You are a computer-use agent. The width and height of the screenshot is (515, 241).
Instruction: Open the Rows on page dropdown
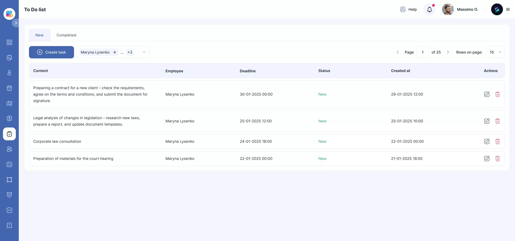495,52
